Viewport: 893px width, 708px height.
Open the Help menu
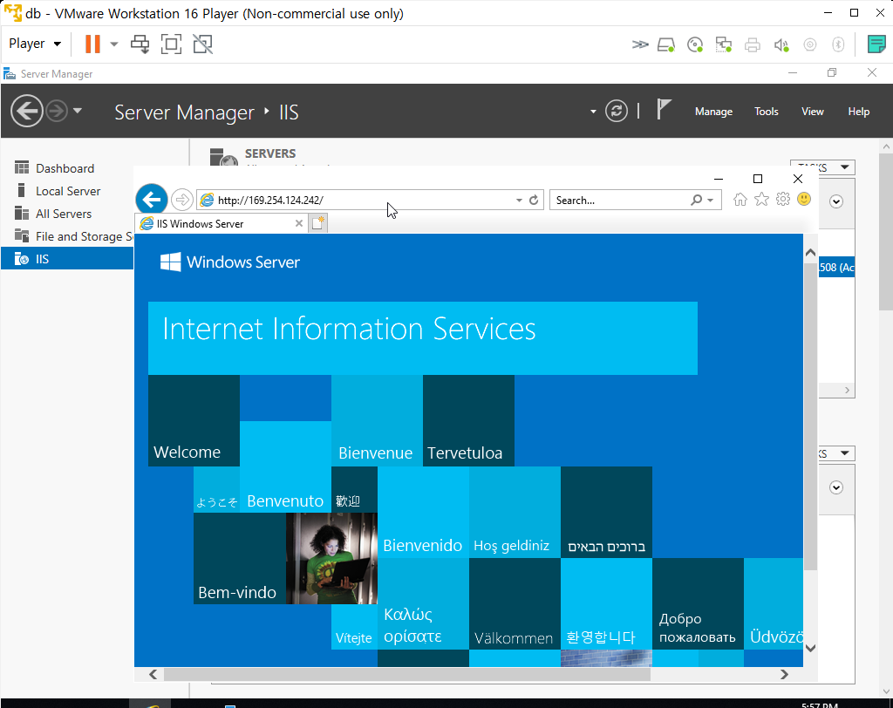(x=858, y=112)
